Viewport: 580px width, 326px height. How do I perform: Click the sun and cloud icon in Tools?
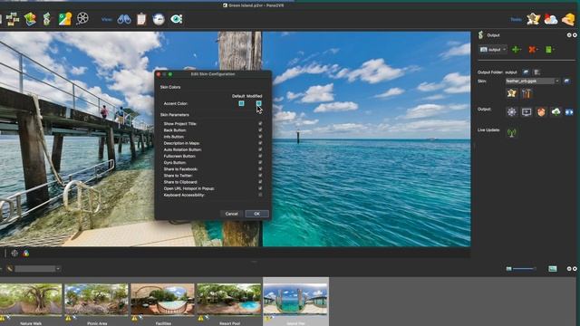click(551, 19)
